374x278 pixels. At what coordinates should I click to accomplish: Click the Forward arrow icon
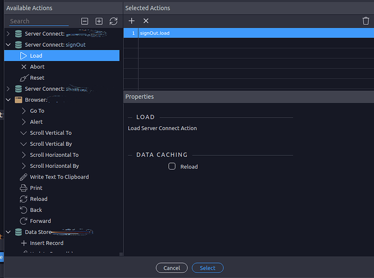tap(23, 221)
